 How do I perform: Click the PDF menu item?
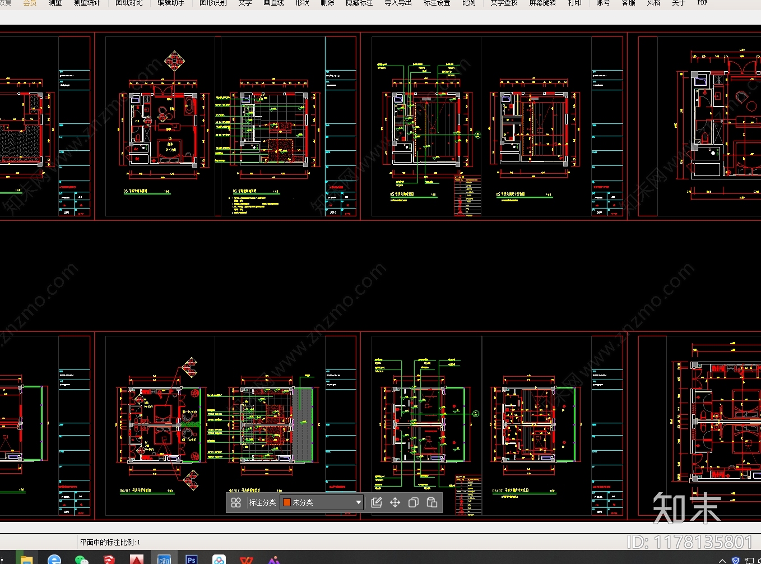pos(702,3)
